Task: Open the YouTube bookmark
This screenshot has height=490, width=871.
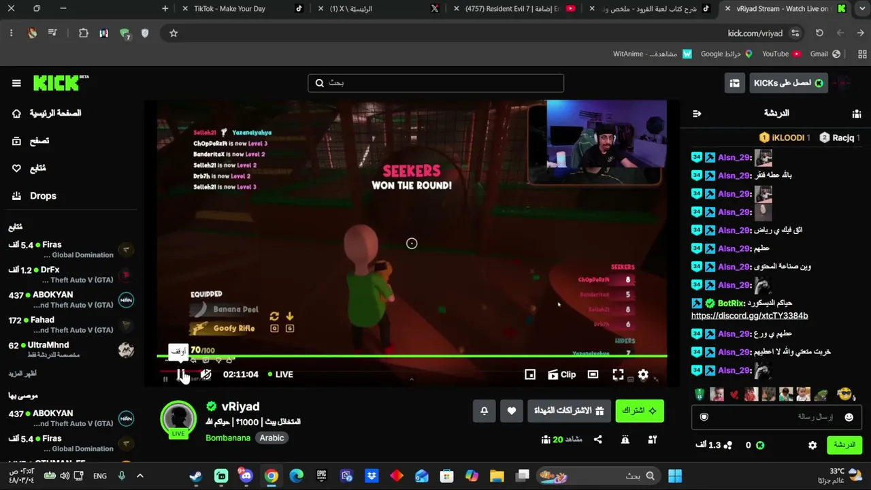Action: 781,54
